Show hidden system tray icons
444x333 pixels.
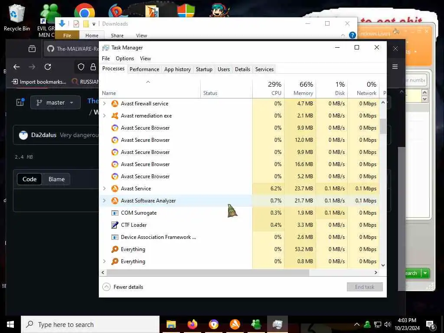click(357, 324)
